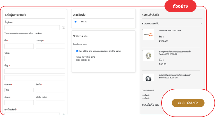Toggle billing and shipping address same checkbox

pyautogui.click(x=77, y=51)
